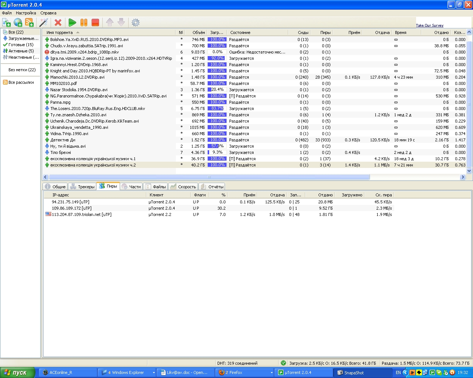Open Create New Torrent wand tool

coord(44,23)
